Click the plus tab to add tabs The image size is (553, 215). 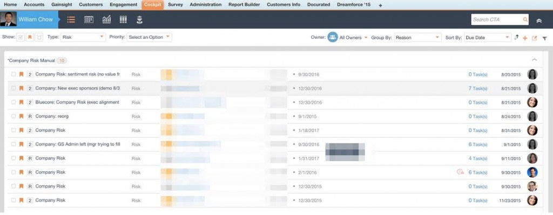[381, 5]
